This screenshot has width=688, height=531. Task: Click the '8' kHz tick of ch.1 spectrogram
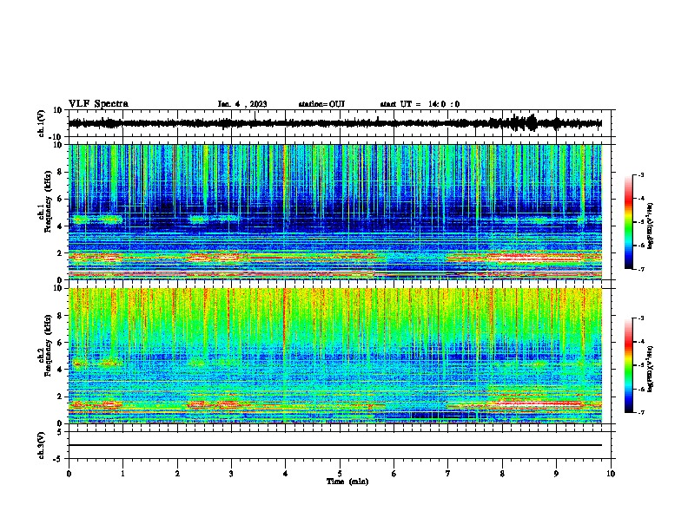tap(60, 172)
